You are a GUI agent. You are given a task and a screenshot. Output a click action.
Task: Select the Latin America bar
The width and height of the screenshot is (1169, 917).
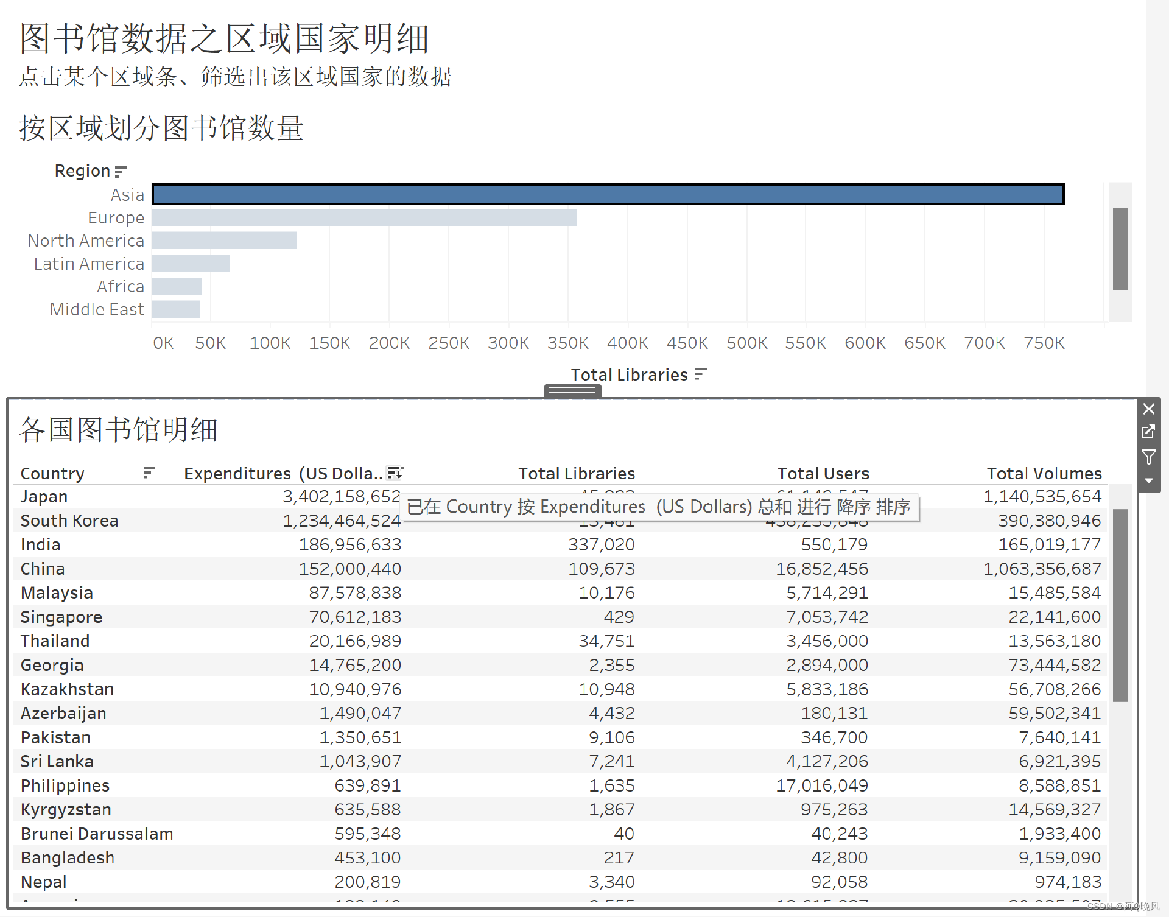(191, 263)
